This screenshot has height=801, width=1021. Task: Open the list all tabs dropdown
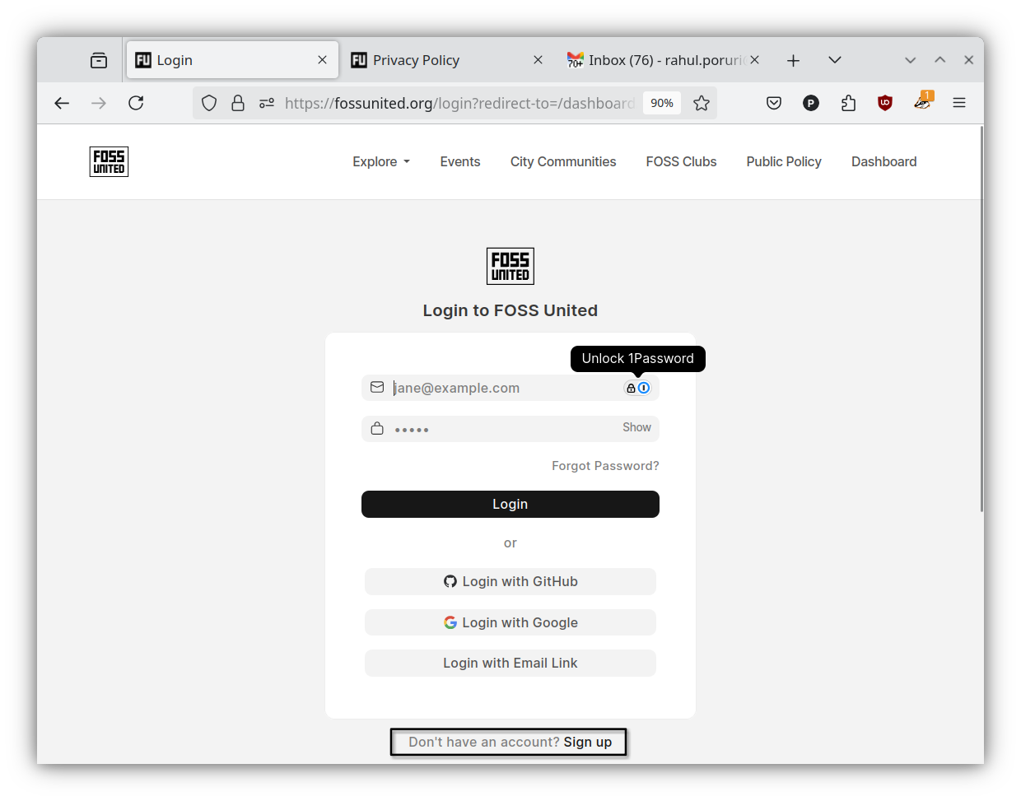click(835, 59)
